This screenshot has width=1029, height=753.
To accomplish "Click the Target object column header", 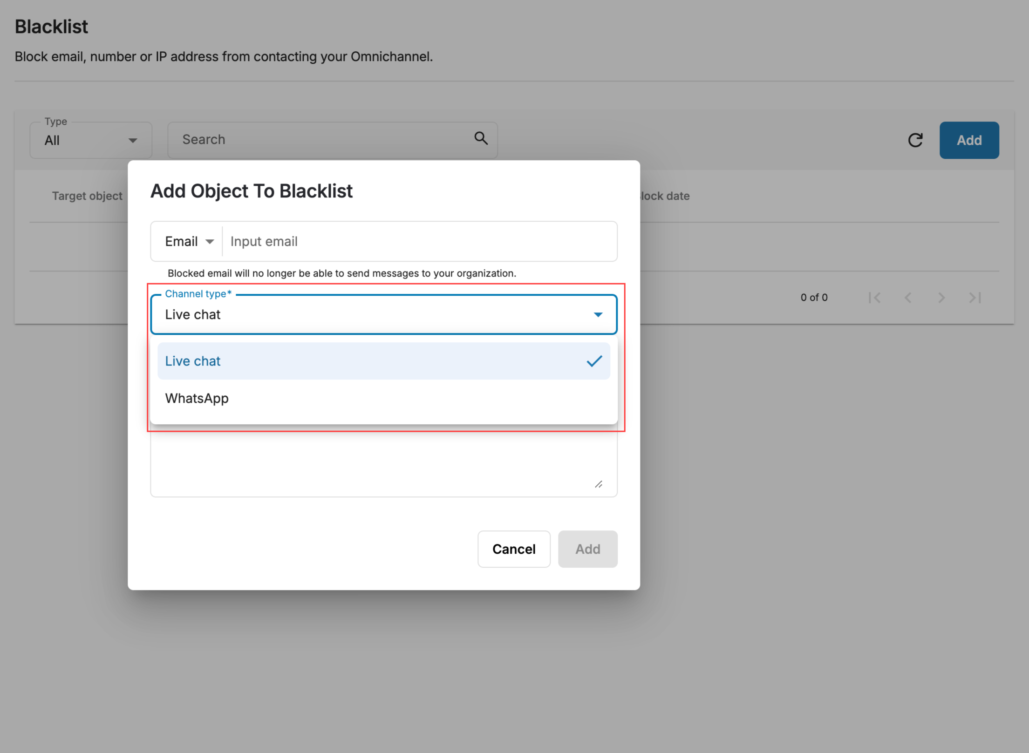I will tap(87, 196).
